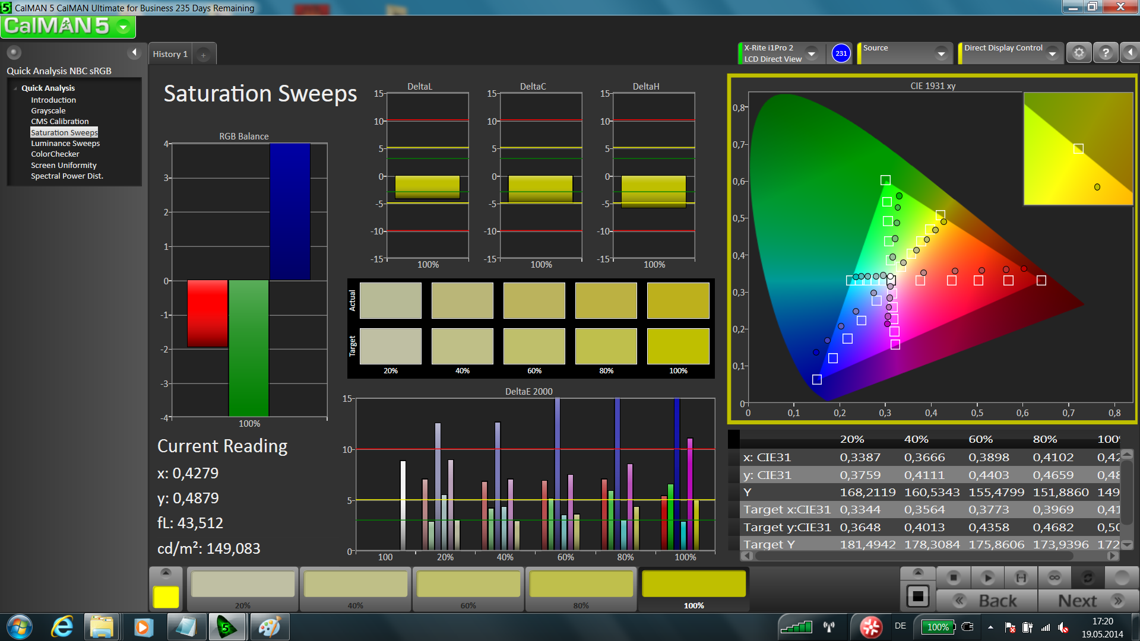This screenshot has height=641, width=1140.
Task: Expand the X-Rite i1Pro 2 meter dropdown
Action: pyautogui.click(x=811, y=53)
